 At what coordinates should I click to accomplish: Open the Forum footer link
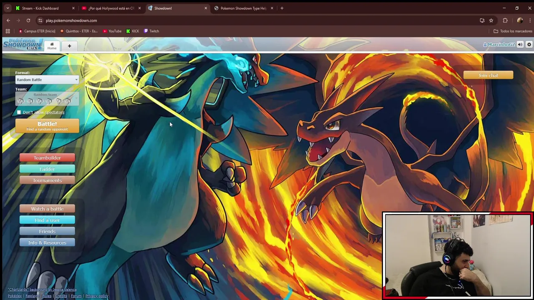[x=76, y=296]
